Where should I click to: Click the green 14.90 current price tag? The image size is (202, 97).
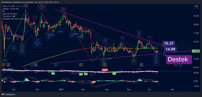[x=196, y=51]
